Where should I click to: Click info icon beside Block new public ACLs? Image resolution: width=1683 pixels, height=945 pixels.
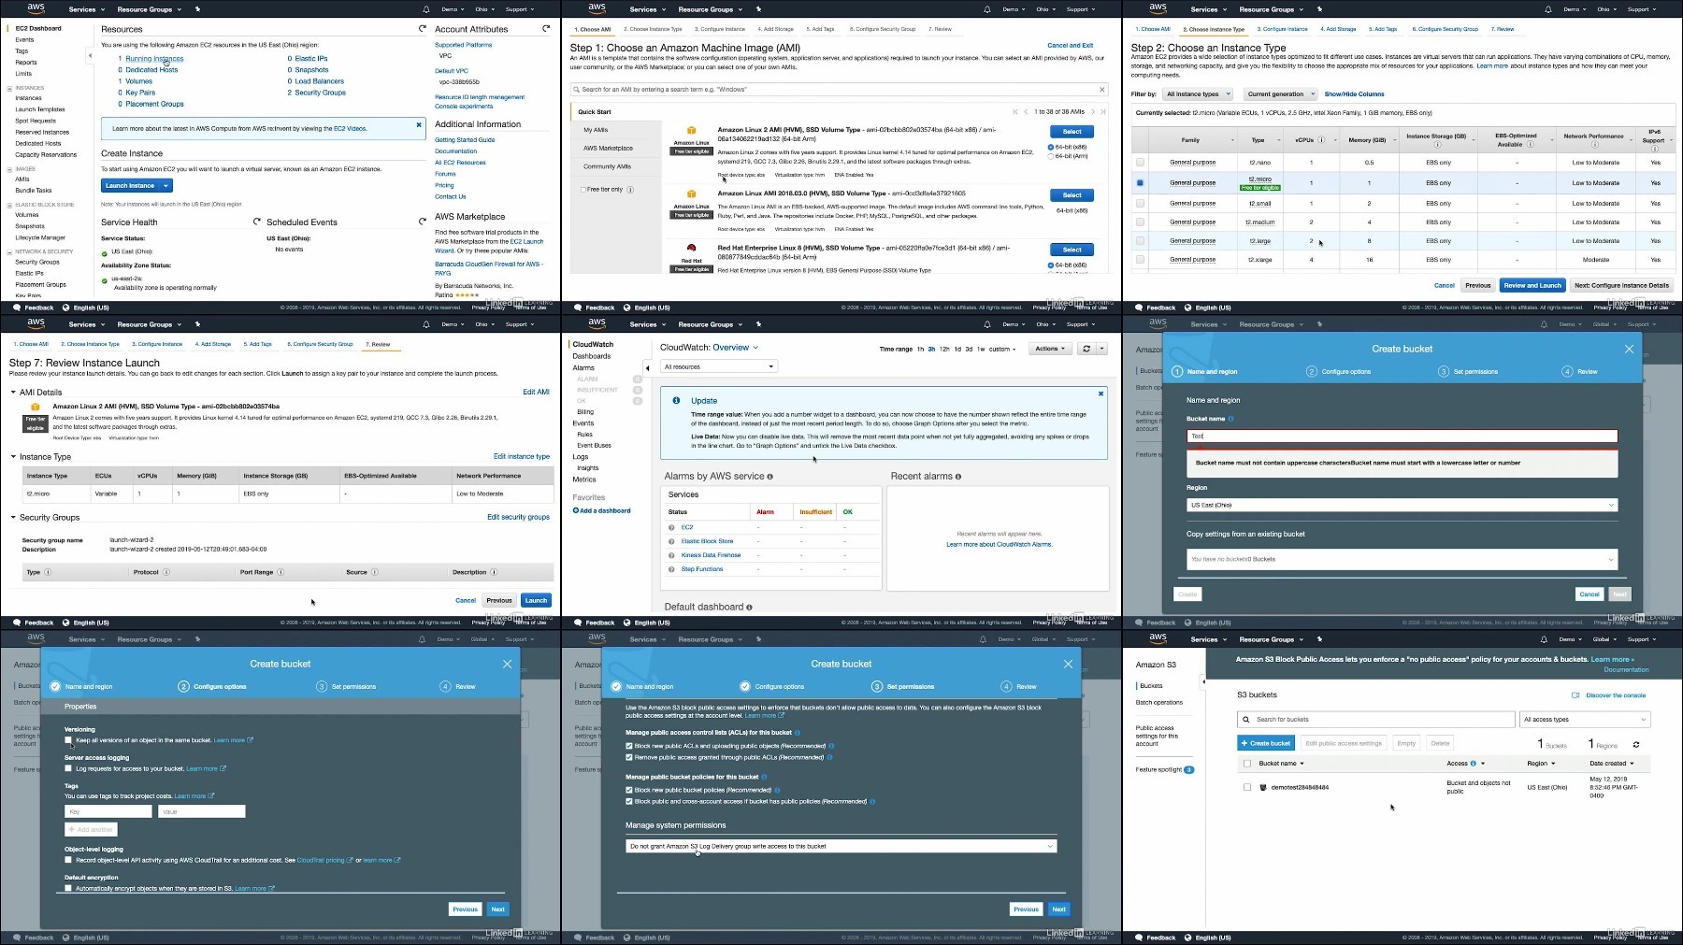click(x=831, y=746)
